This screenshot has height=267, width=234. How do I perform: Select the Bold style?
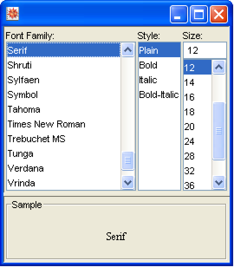(x=159, y=65)
